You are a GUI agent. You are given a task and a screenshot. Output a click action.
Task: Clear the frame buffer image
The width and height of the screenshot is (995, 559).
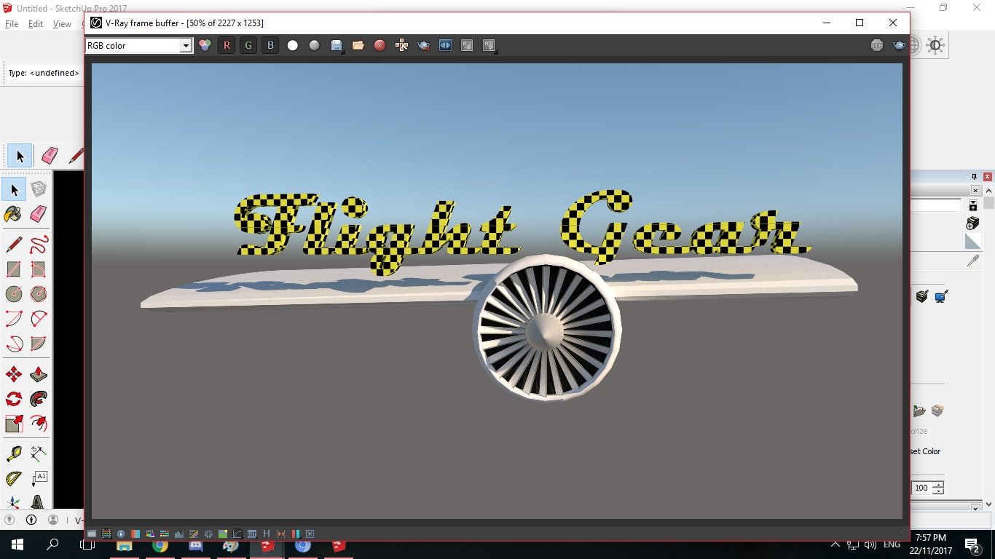click(379, 45)
